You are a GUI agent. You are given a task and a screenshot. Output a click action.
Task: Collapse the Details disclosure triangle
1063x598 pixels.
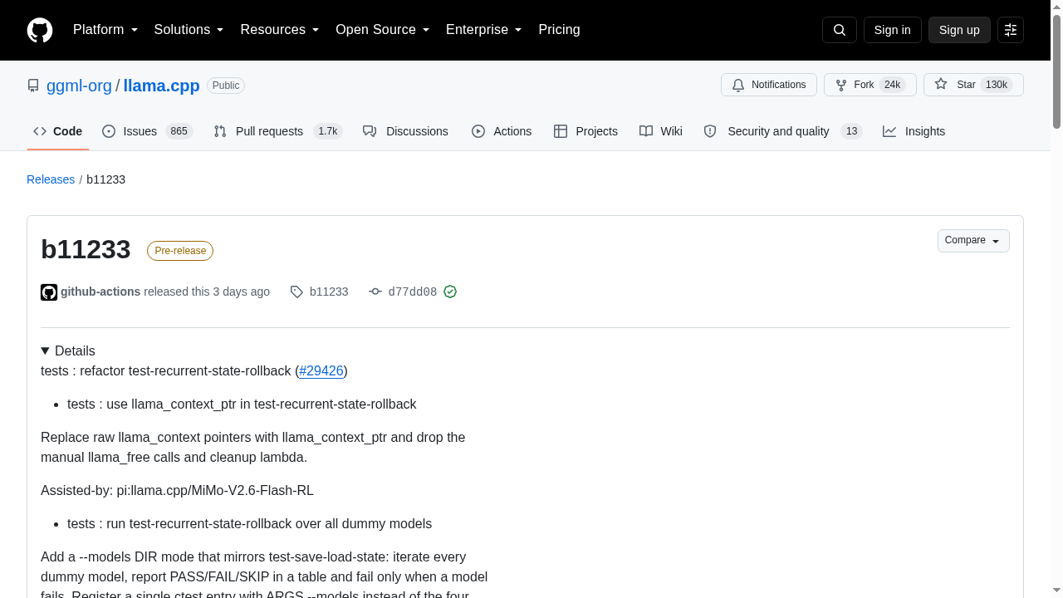click(x=45, y=351)
